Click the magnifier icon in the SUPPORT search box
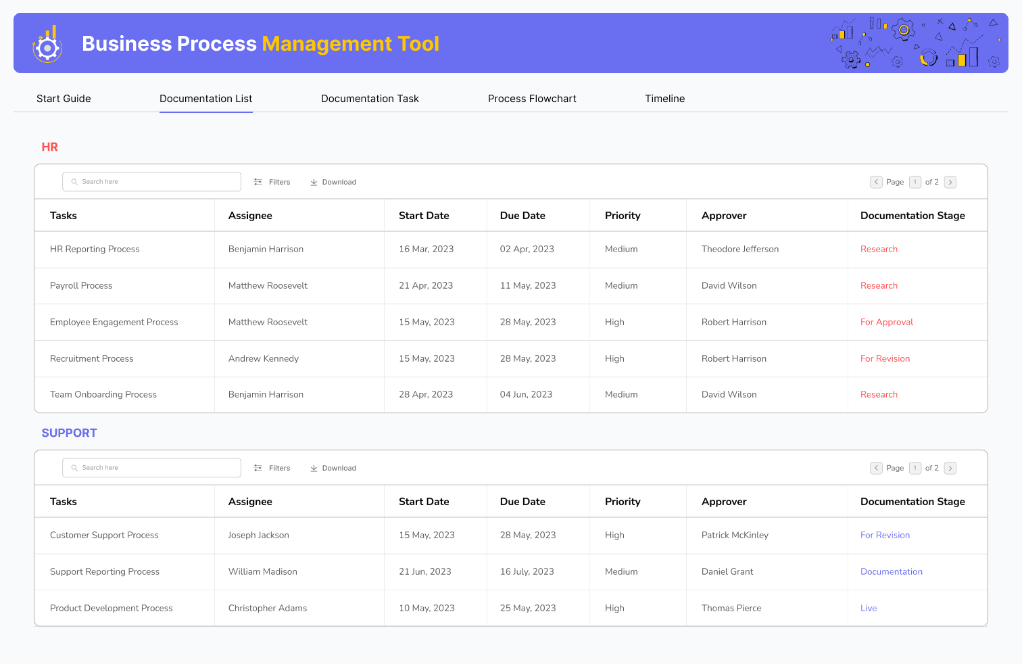Viewport: 1022px width, 664px height. [74, 467]
